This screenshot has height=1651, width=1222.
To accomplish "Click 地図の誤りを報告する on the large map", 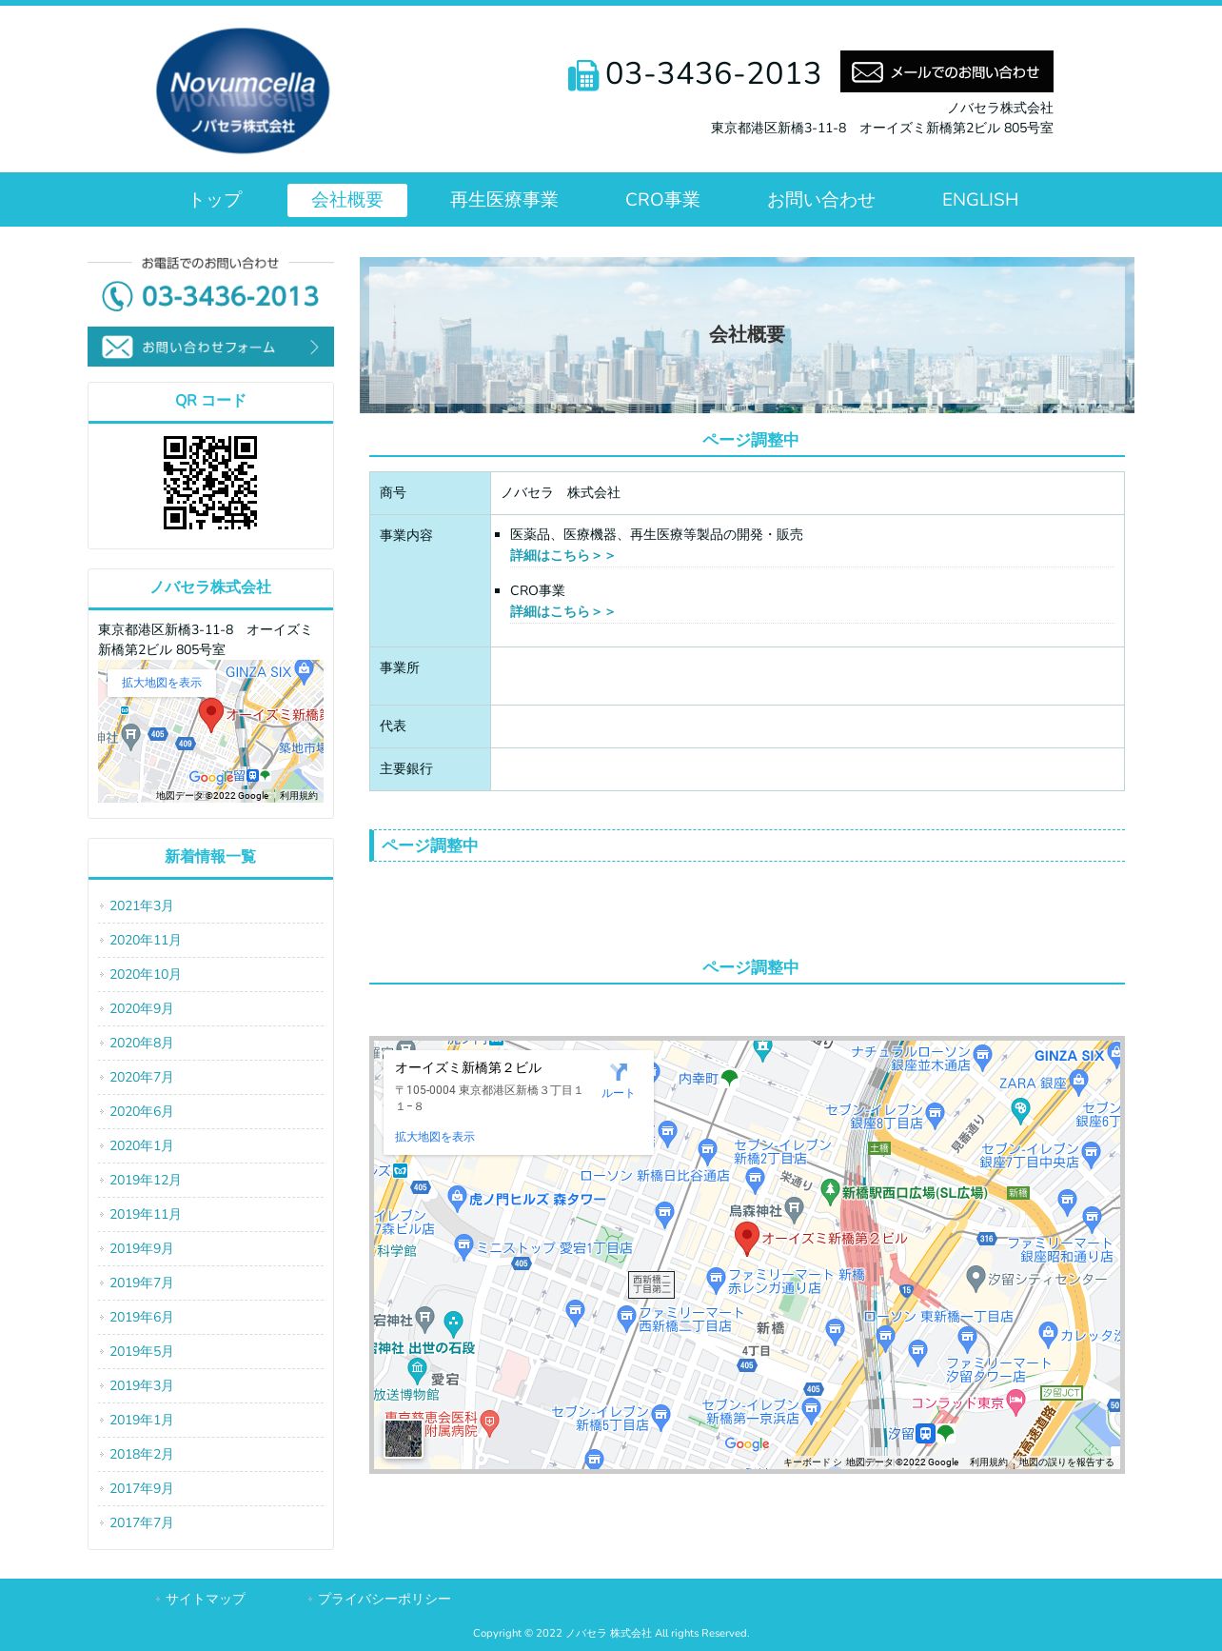I will click(x=1066, y=1462).
